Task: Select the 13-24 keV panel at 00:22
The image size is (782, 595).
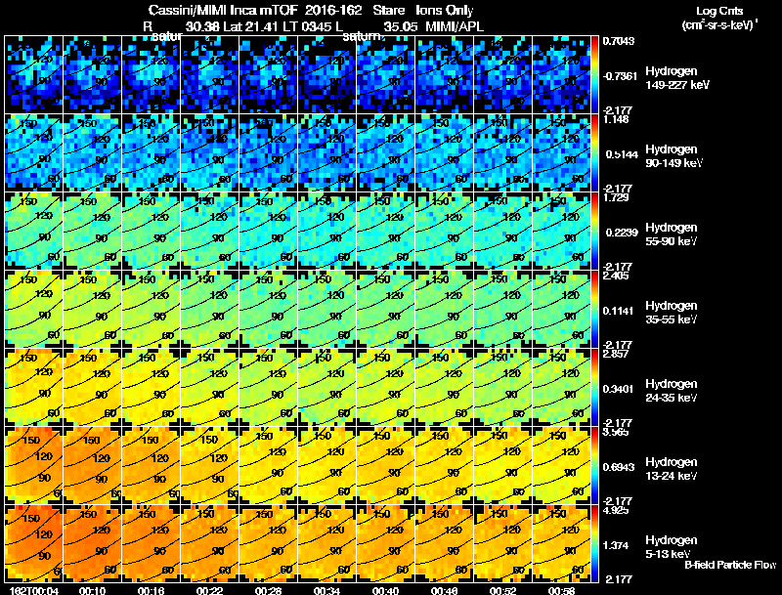Action: pos(209,465)
